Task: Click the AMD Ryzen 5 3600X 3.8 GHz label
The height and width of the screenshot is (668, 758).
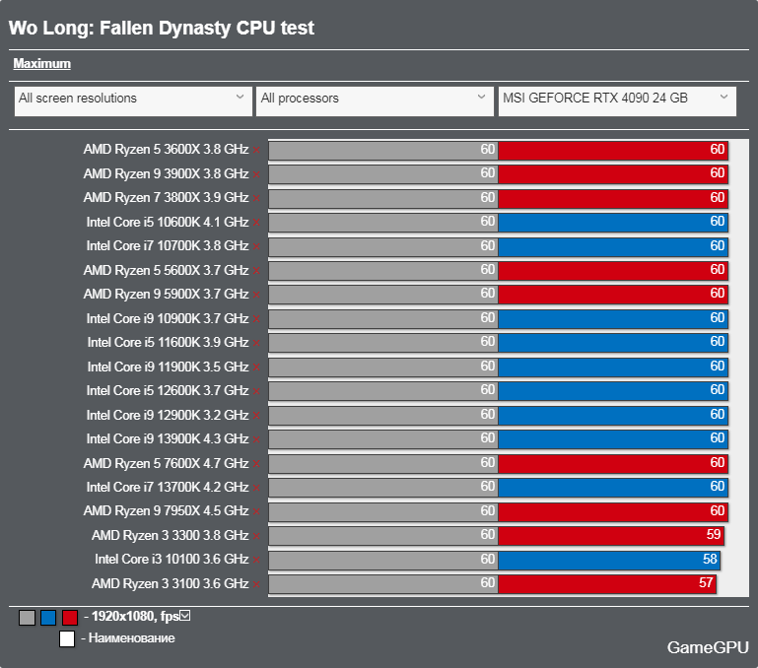Action: (166, 150)
